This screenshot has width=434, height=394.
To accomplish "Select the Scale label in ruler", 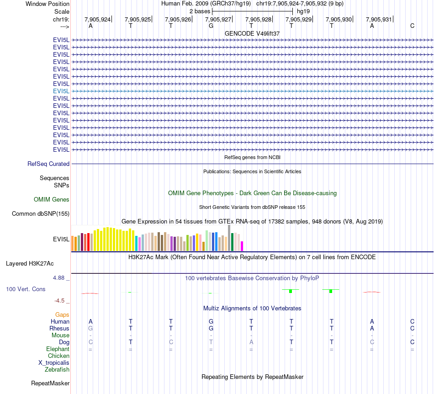I will (62, 11).
